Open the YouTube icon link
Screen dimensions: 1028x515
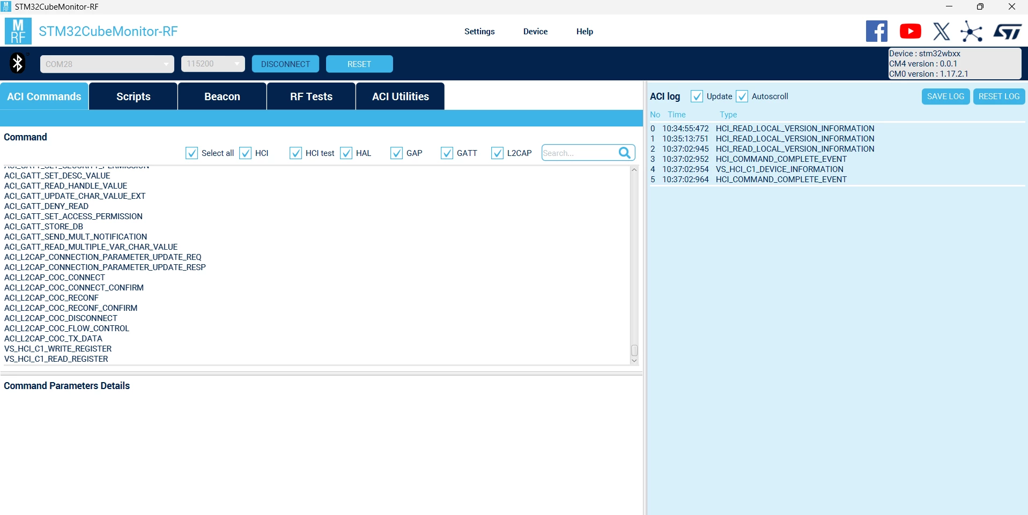point(911,31)
